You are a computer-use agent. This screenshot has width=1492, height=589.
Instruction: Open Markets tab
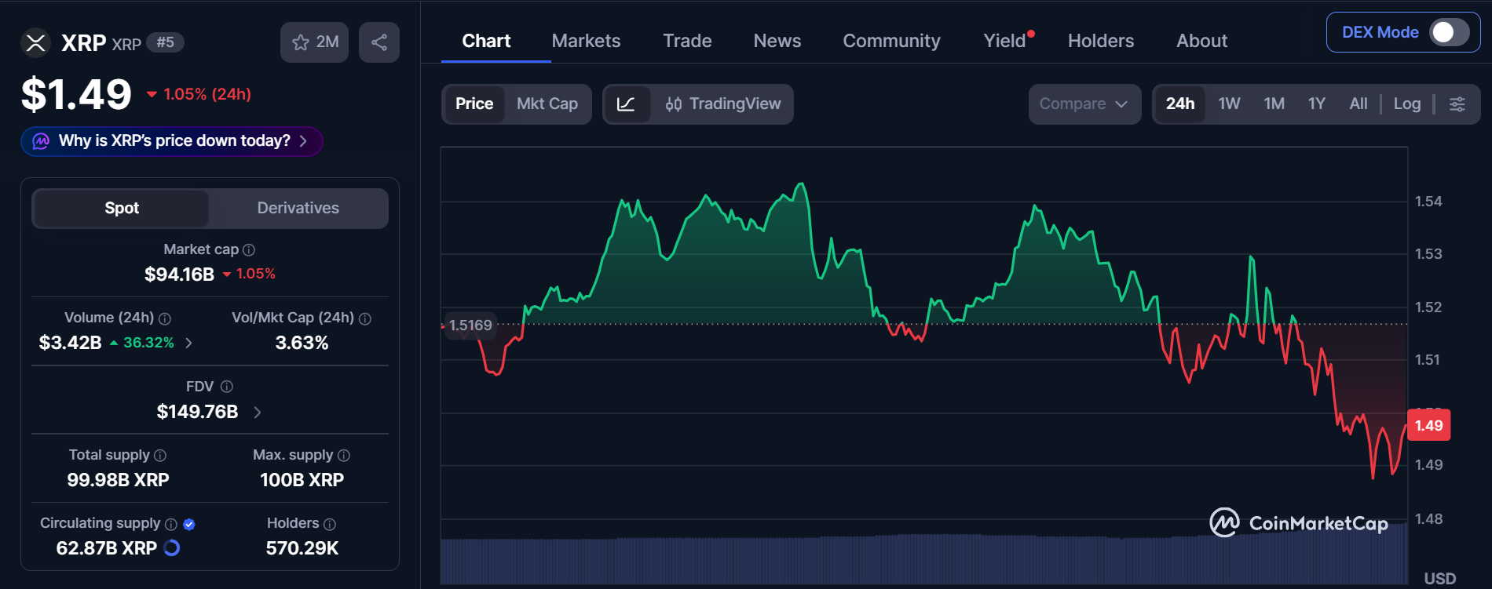(586, 41)
